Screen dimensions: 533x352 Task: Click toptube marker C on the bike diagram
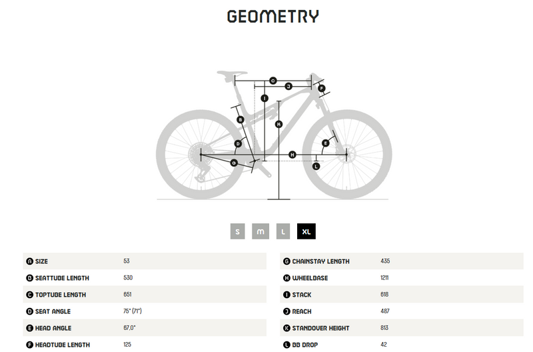pyautogui.click(x=272, y=81)
